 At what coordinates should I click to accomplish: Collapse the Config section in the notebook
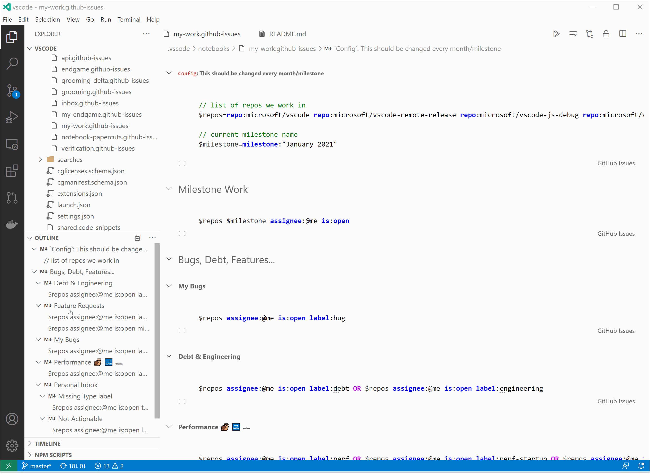[169, 72]
